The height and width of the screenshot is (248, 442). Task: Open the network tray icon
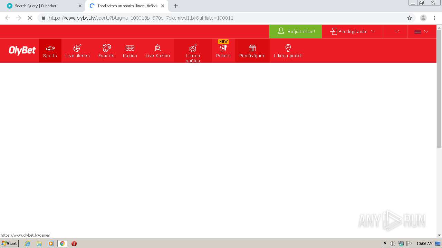(x=401, y=244)
